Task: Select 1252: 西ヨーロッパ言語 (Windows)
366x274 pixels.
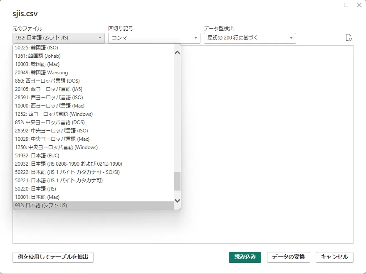Action: pyautogui.click(x=93, y=114)
